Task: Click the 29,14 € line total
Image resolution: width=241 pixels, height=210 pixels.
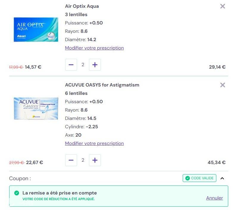Action: [x=217, y=67]
